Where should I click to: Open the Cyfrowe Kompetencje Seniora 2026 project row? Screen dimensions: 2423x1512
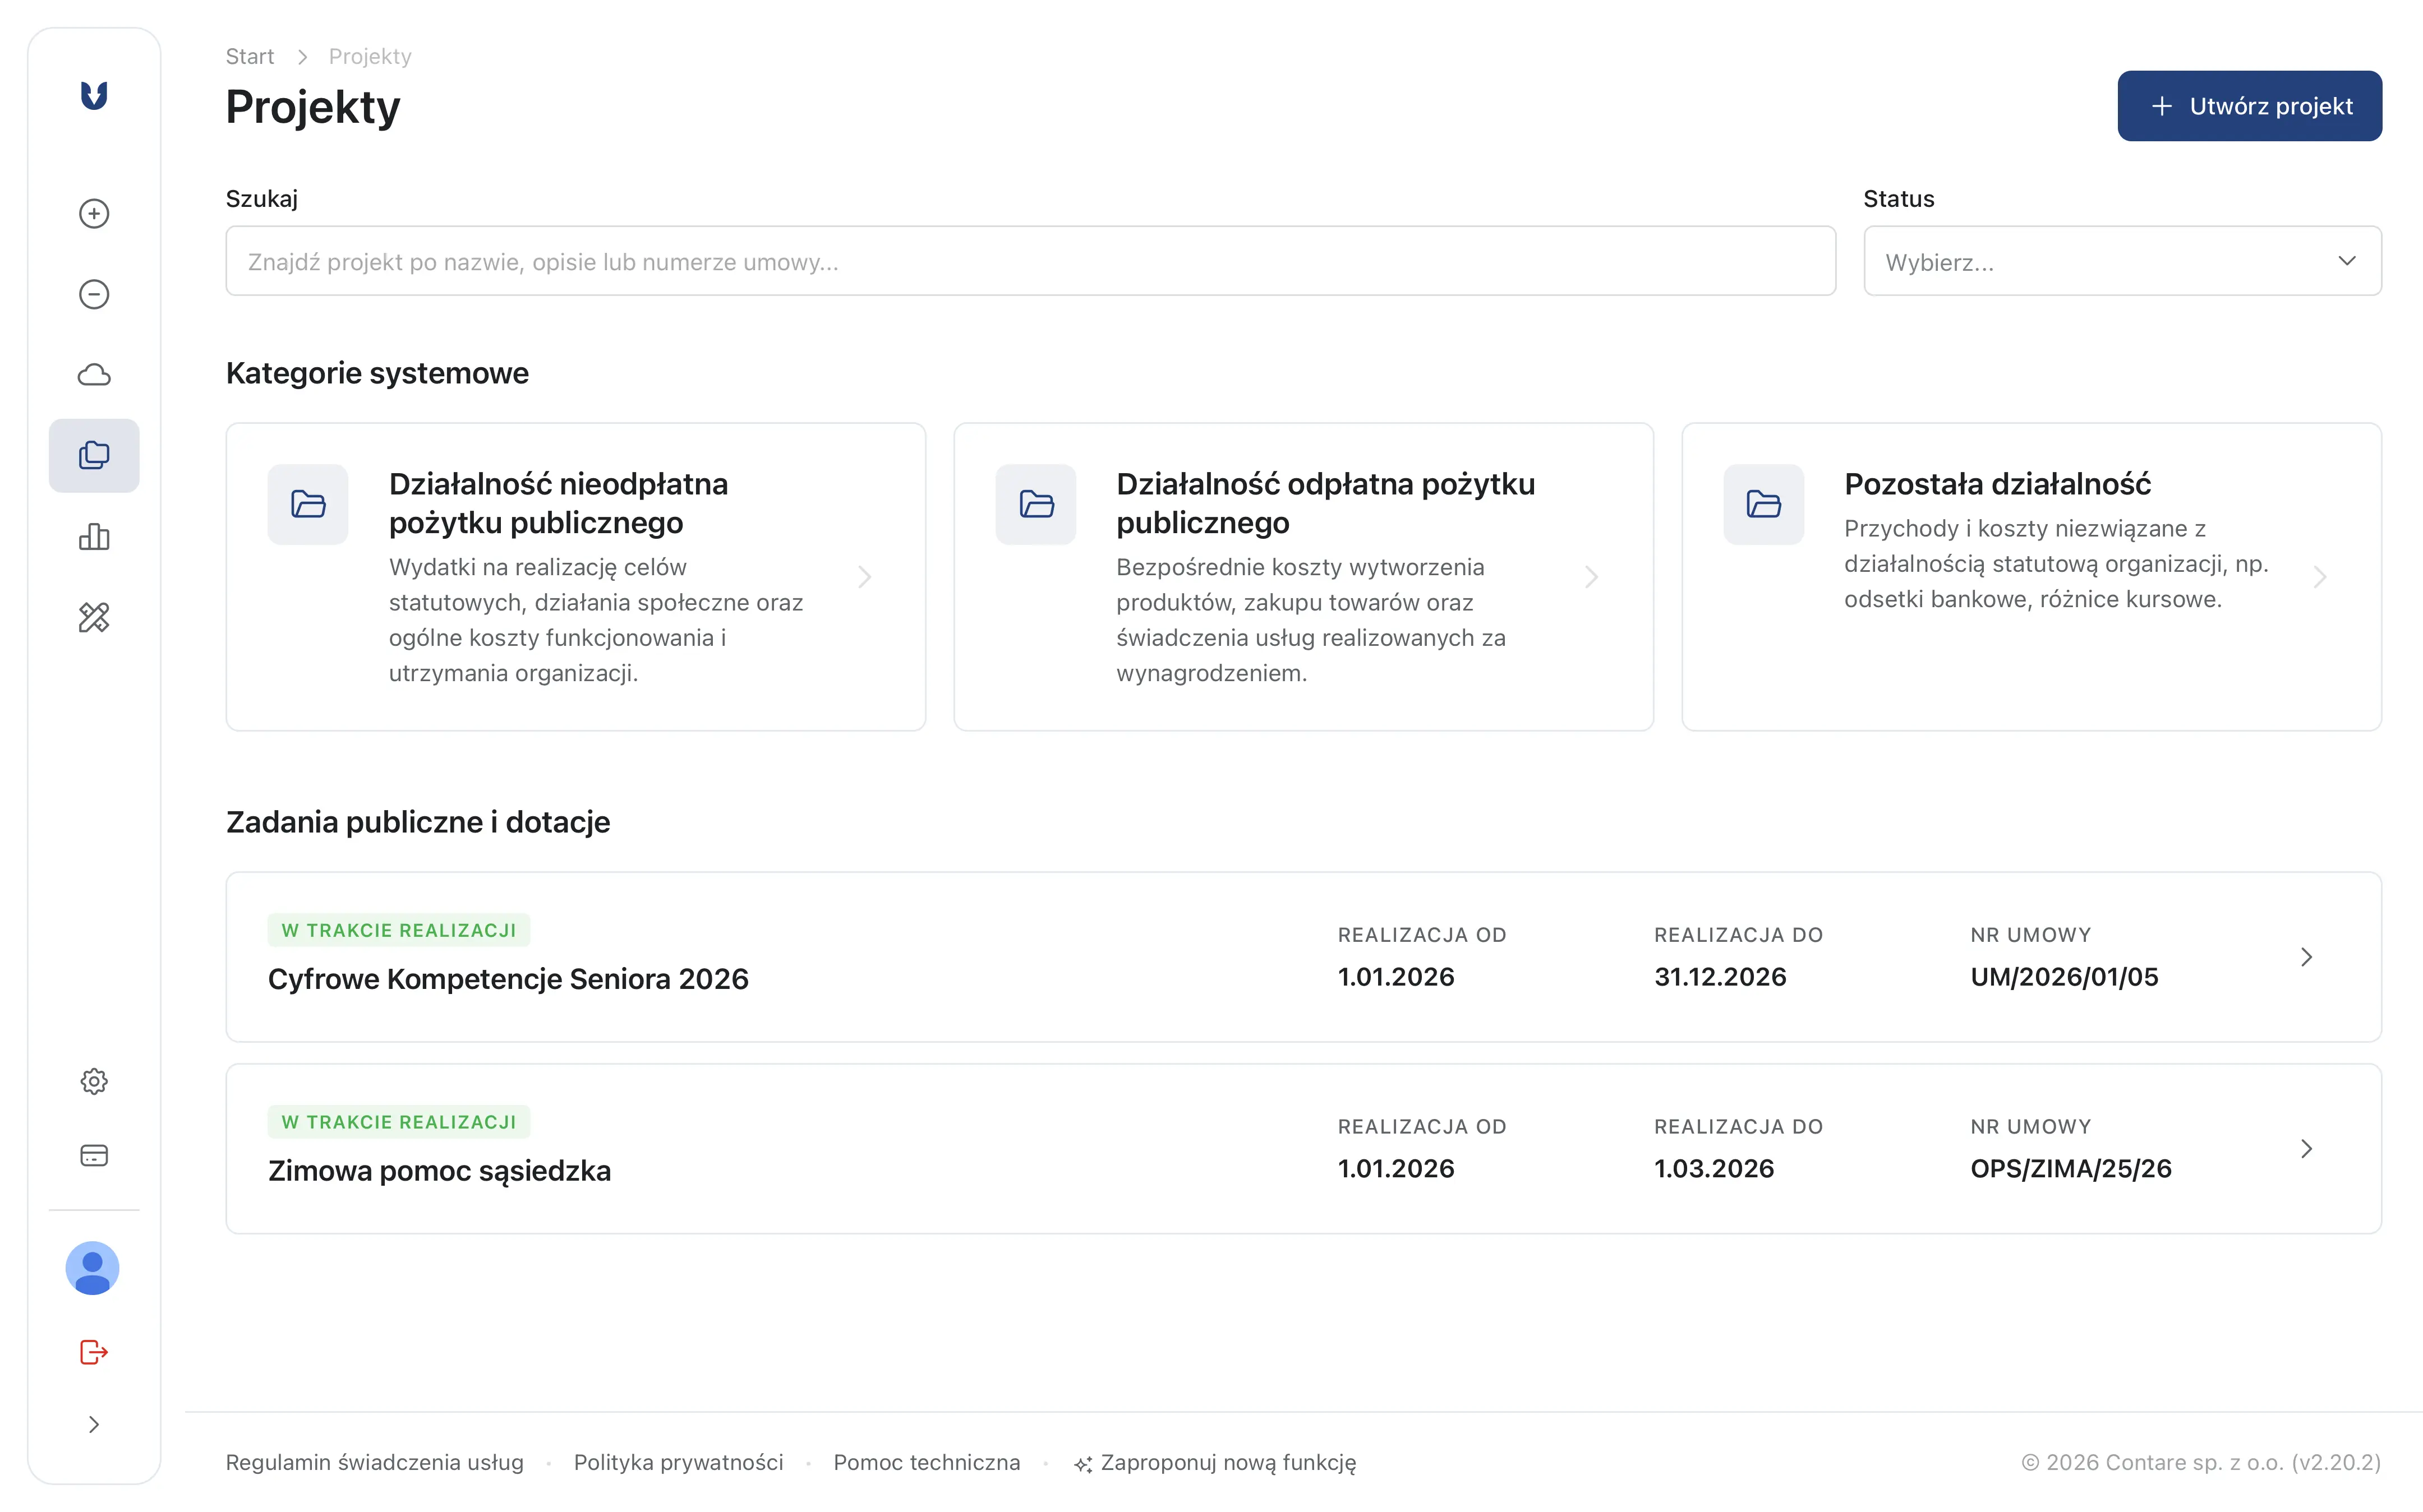tap(1302, 957)
